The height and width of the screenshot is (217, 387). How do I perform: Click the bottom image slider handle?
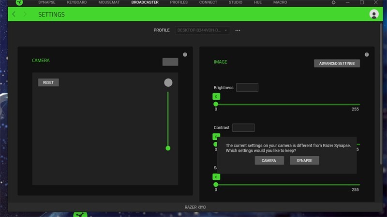coord(216,184)
